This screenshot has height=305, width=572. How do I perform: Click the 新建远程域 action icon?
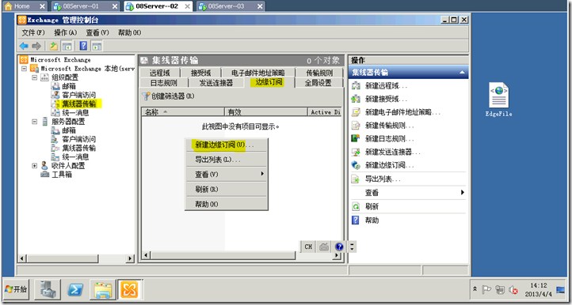[356, 86]
